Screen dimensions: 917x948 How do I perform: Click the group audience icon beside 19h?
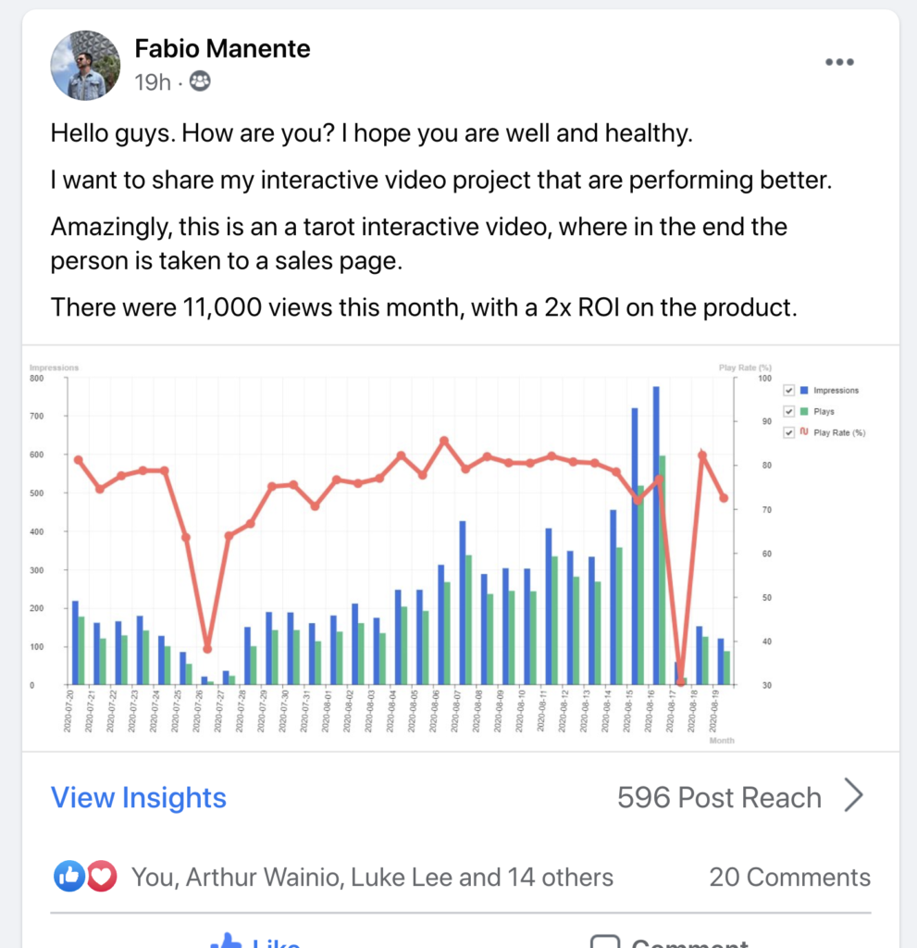pyautogui.click(x=199, y=82)
